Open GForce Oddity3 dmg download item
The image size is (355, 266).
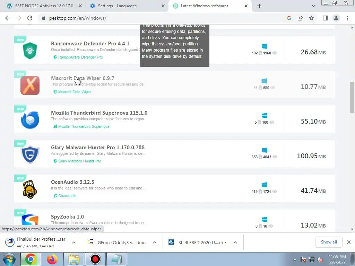tap(116, 242)
